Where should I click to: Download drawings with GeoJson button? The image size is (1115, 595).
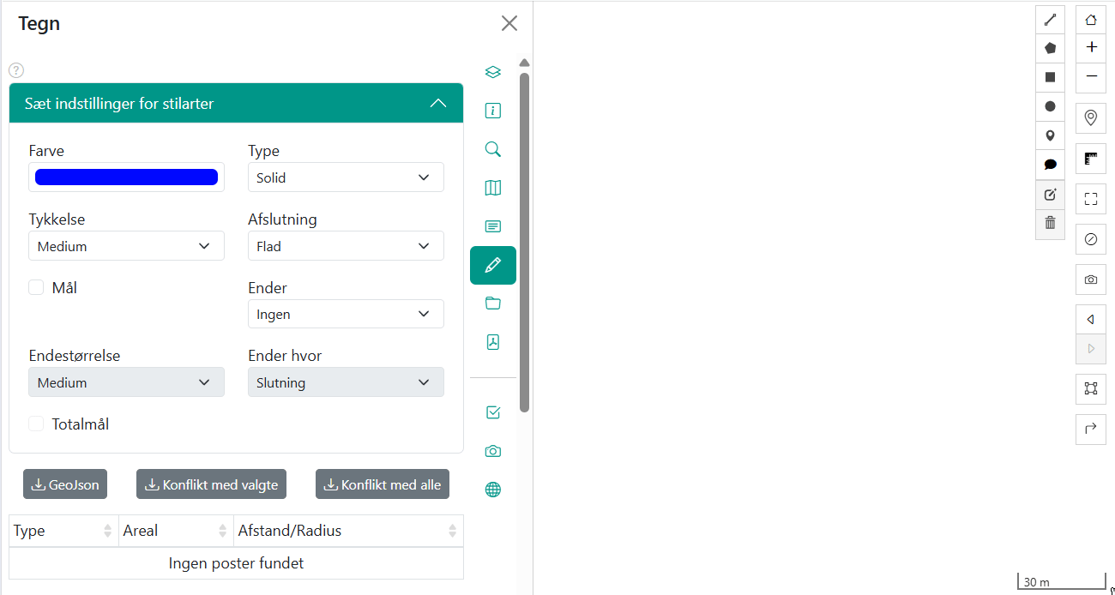(x=65, y=484)
